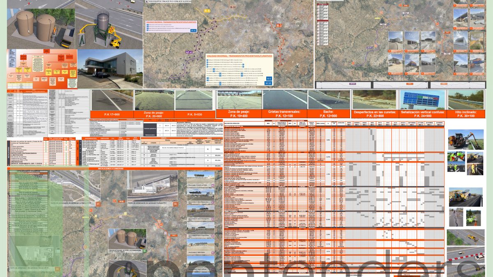
Task: Click the 'Hito inclinado: P.K. 30+100' caption
Action: click(466, 114)
